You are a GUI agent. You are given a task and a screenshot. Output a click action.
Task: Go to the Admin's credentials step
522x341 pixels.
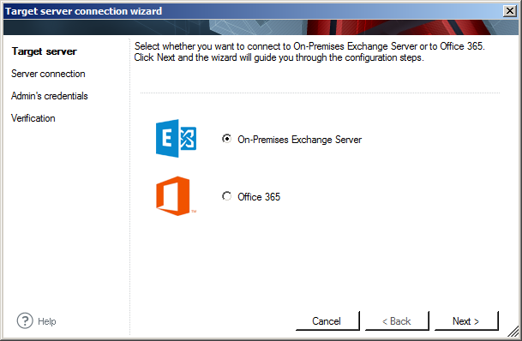point(50,96)
